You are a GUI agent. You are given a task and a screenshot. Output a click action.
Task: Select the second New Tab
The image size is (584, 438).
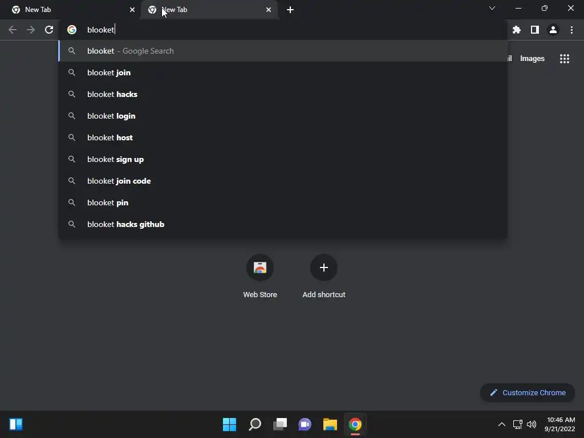209,10
